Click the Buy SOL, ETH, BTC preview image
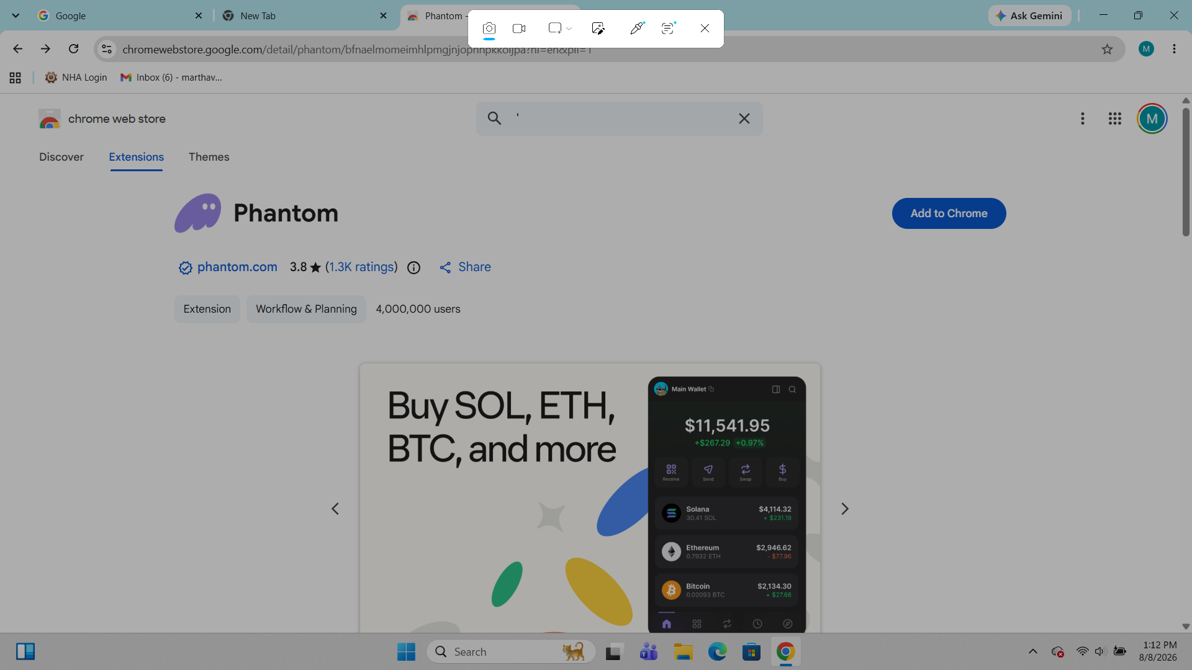The image size is (1192, 670). [x=590, y=498]
